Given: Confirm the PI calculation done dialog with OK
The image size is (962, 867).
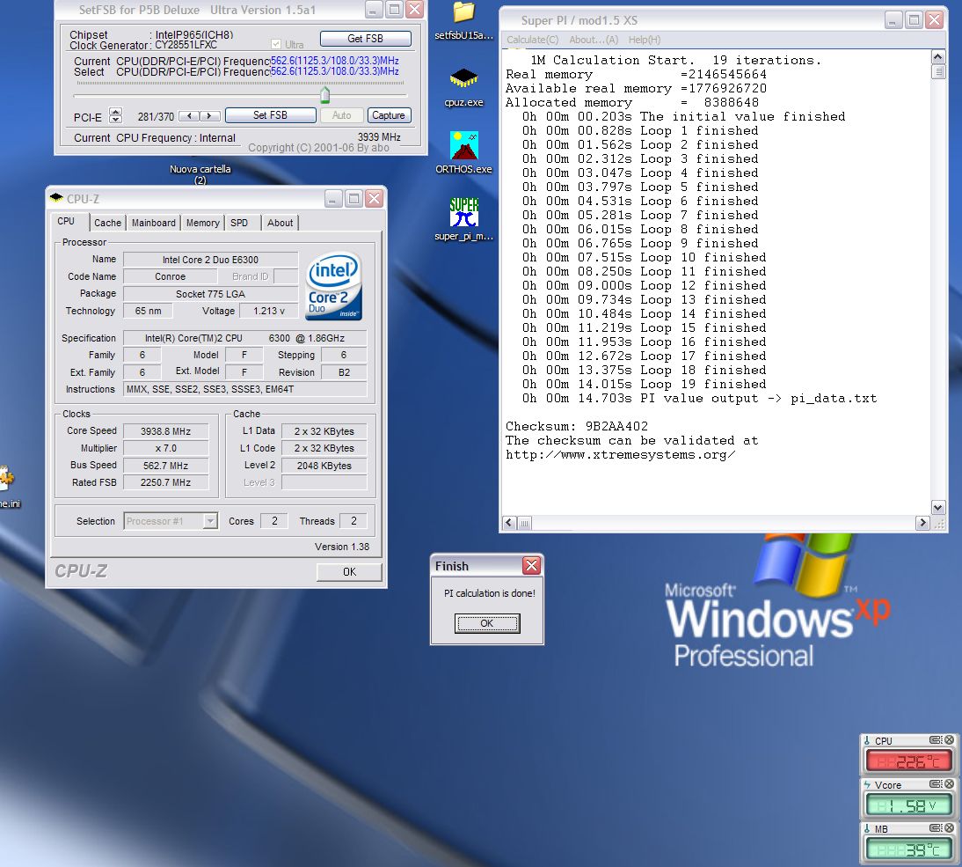Looking at the screenshot, I should point(487,623).
